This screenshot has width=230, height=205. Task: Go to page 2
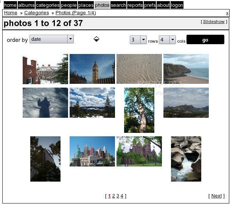pyautogui.click(x=113, y=196)
